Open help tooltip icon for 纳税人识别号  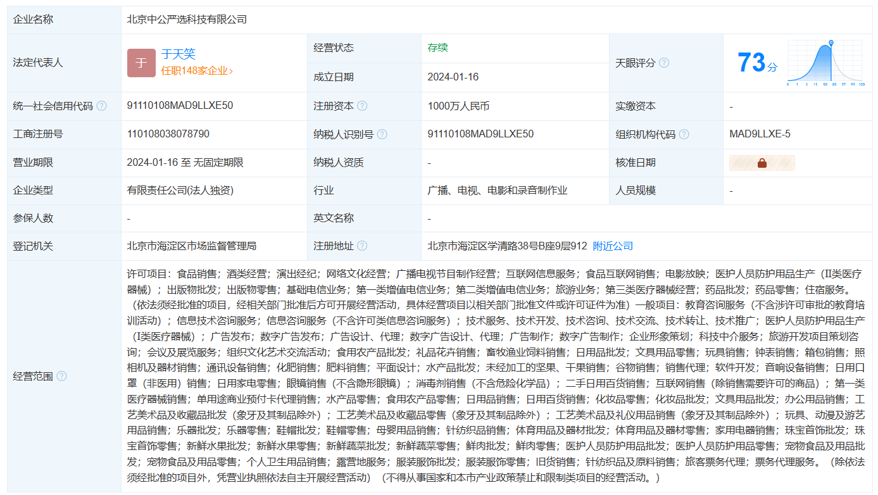coord(382,134)
